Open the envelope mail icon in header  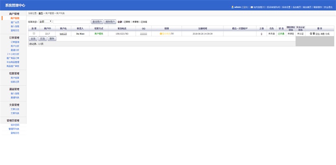(252, 7)
